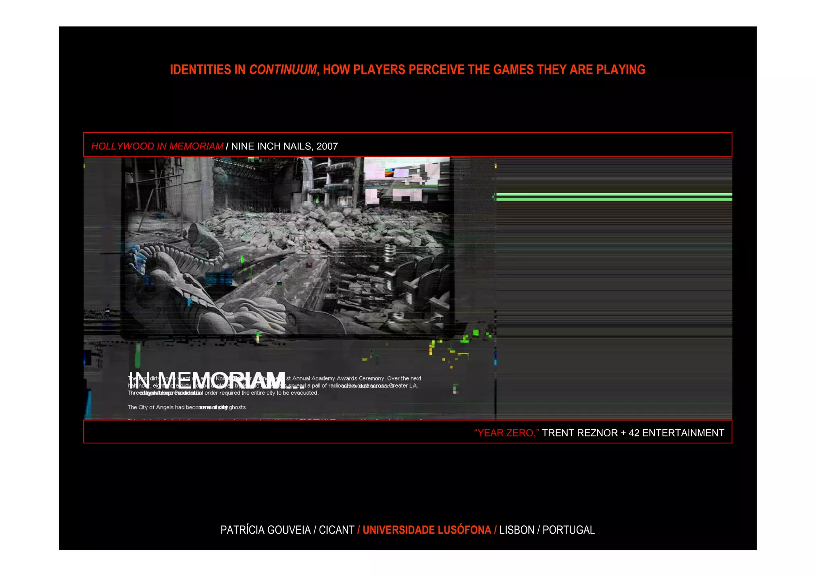Click the slide title 'IDENTITIES IN CONTINUUM'
816x577 pixels.
tap(243, 70)
